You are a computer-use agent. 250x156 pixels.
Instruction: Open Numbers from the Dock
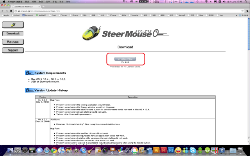click(x=120, y=150)
